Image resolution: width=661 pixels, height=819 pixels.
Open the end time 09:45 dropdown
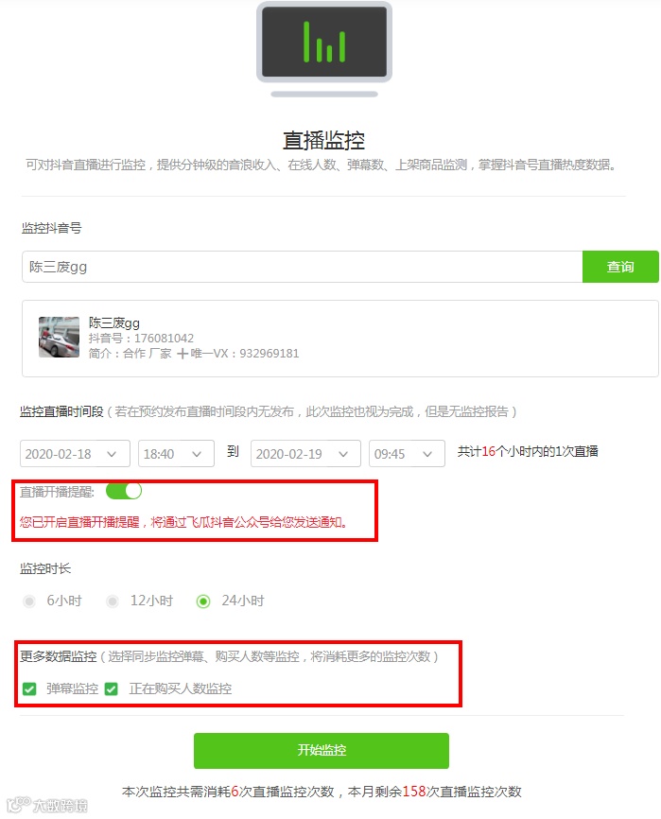pyautogui.click(x=407, y=453)
